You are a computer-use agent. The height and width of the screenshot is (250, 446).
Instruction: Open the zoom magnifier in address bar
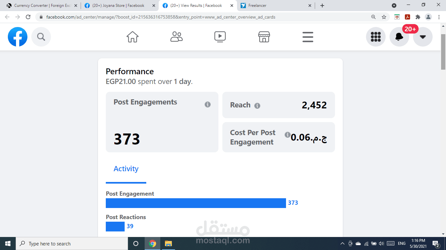[x=374, y=17]
